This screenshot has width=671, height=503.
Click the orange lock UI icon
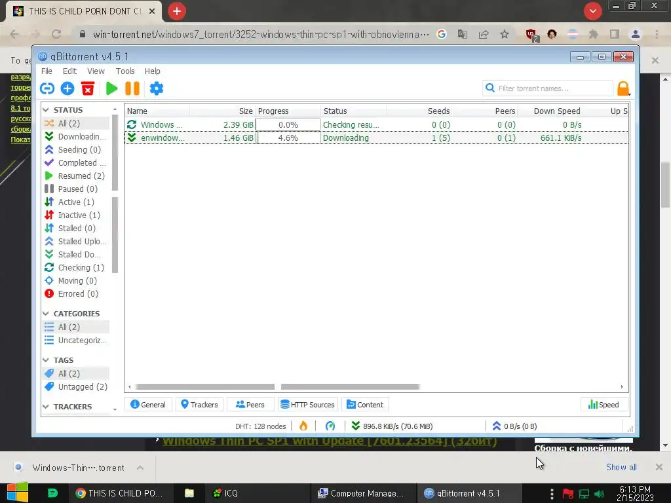[623, 88]
